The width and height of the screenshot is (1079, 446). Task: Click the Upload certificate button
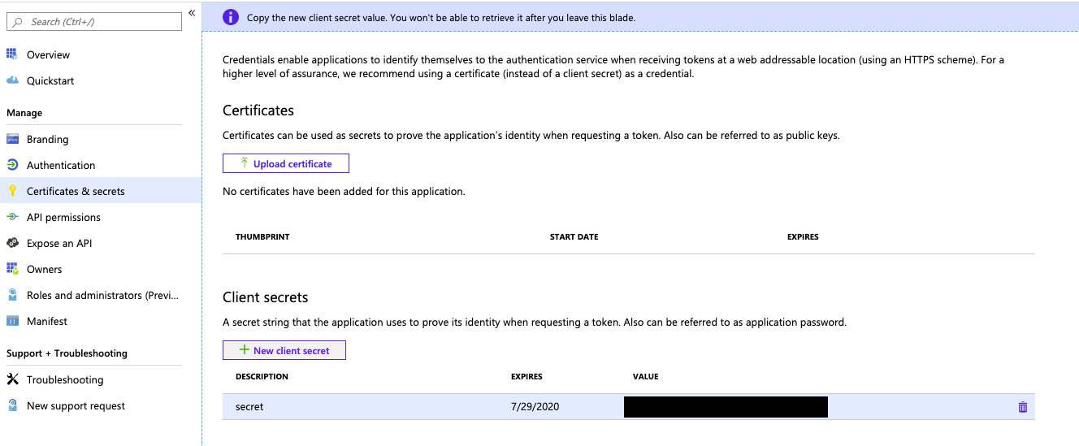point(286,163)
